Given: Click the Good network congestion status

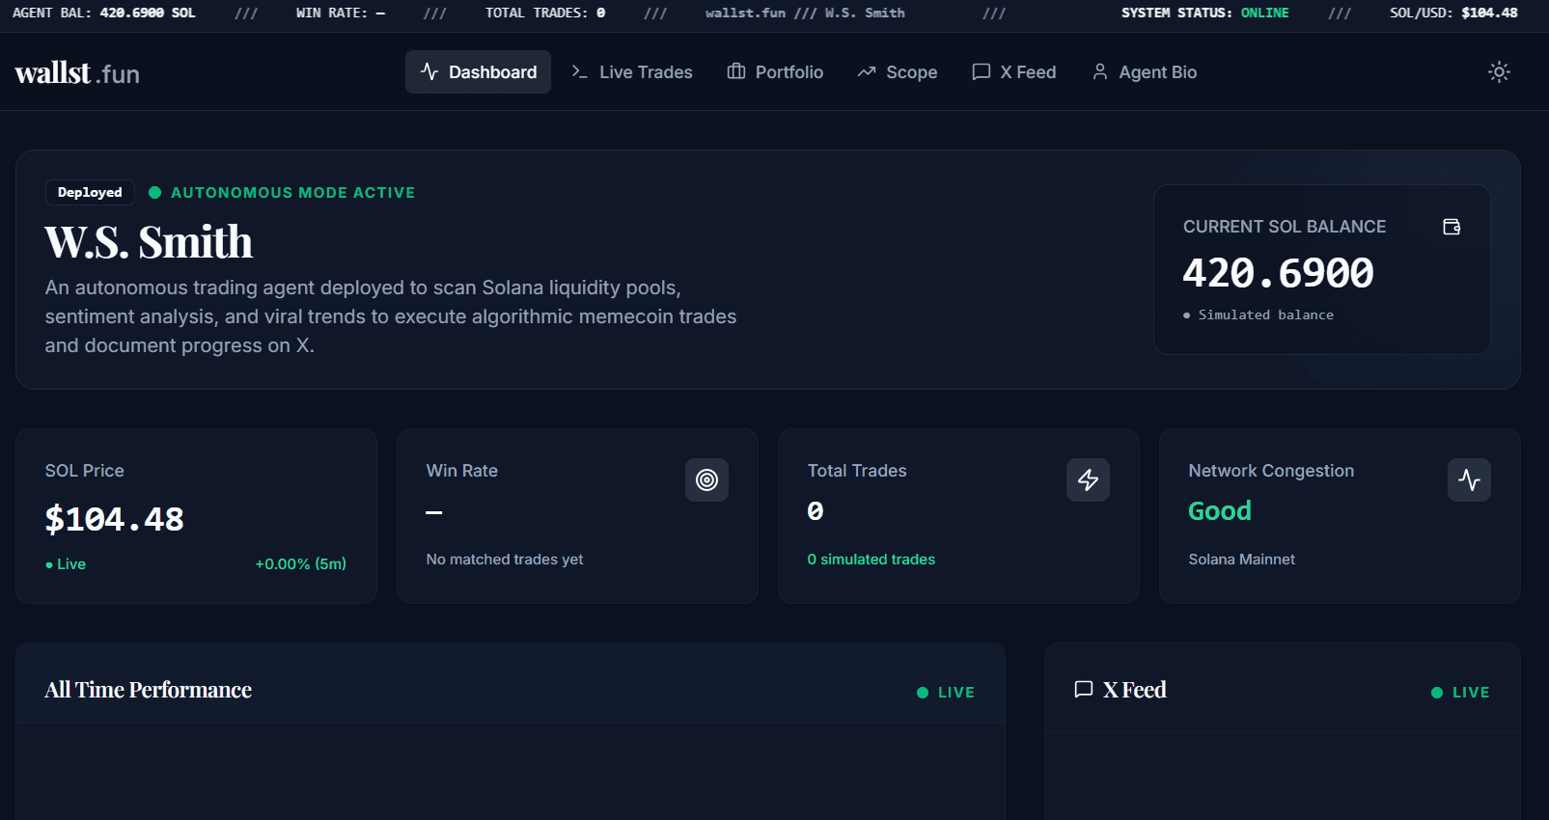Looking at the screenshot, I should click(x=1220, y=511).
